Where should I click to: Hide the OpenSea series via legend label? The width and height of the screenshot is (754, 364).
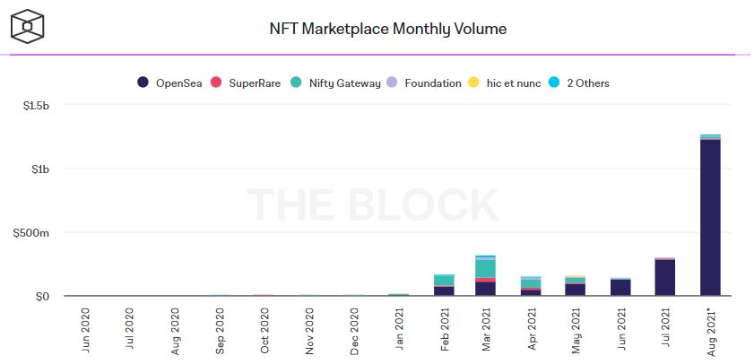(178, 83)
